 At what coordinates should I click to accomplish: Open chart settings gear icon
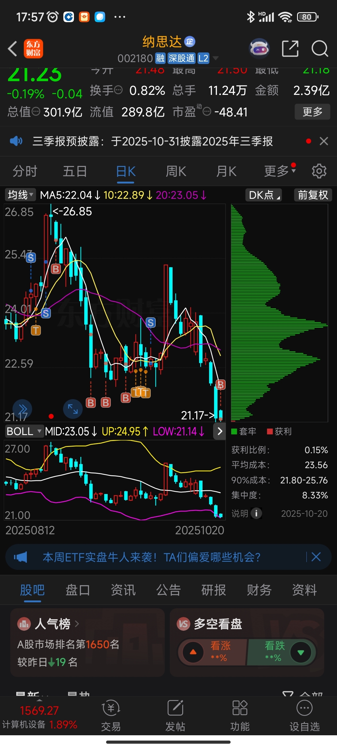coord(319,171)
